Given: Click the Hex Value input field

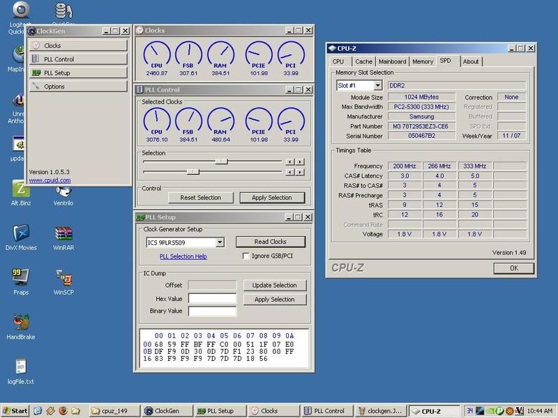Looking at the screenshot, I should tap(213, 299).
